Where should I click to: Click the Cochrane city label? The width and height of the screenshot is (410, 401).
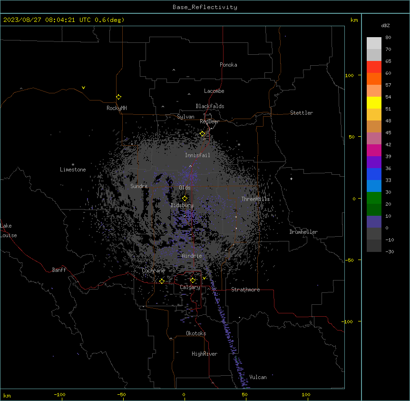tap(153, 271)
